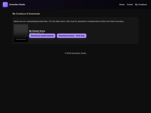Viewport: 151px width, 113px height.
Task: Click the purple AnimeGen Studio logo icon
Action: pos(5,4)
